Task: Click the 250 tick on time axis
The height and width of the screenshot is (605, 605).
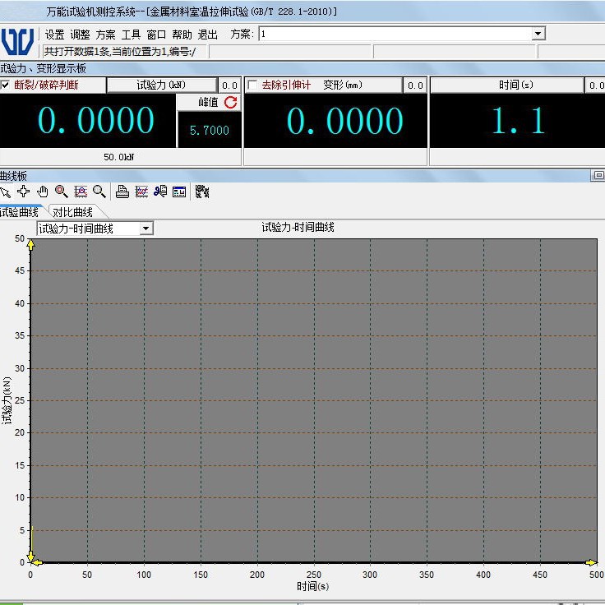Action: [x=314, y=575]
